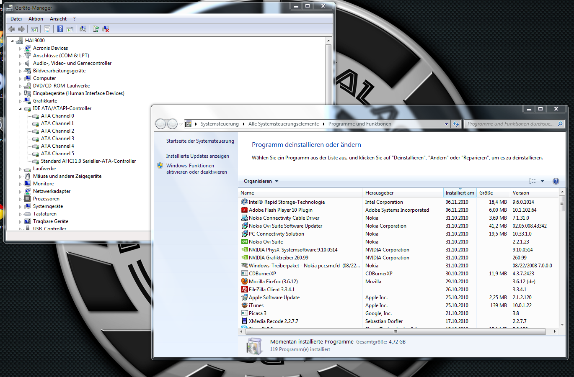Click the show/hide action pane toolbar icon
The width and height of the screenshot is (574, 377).
[70, 29]
